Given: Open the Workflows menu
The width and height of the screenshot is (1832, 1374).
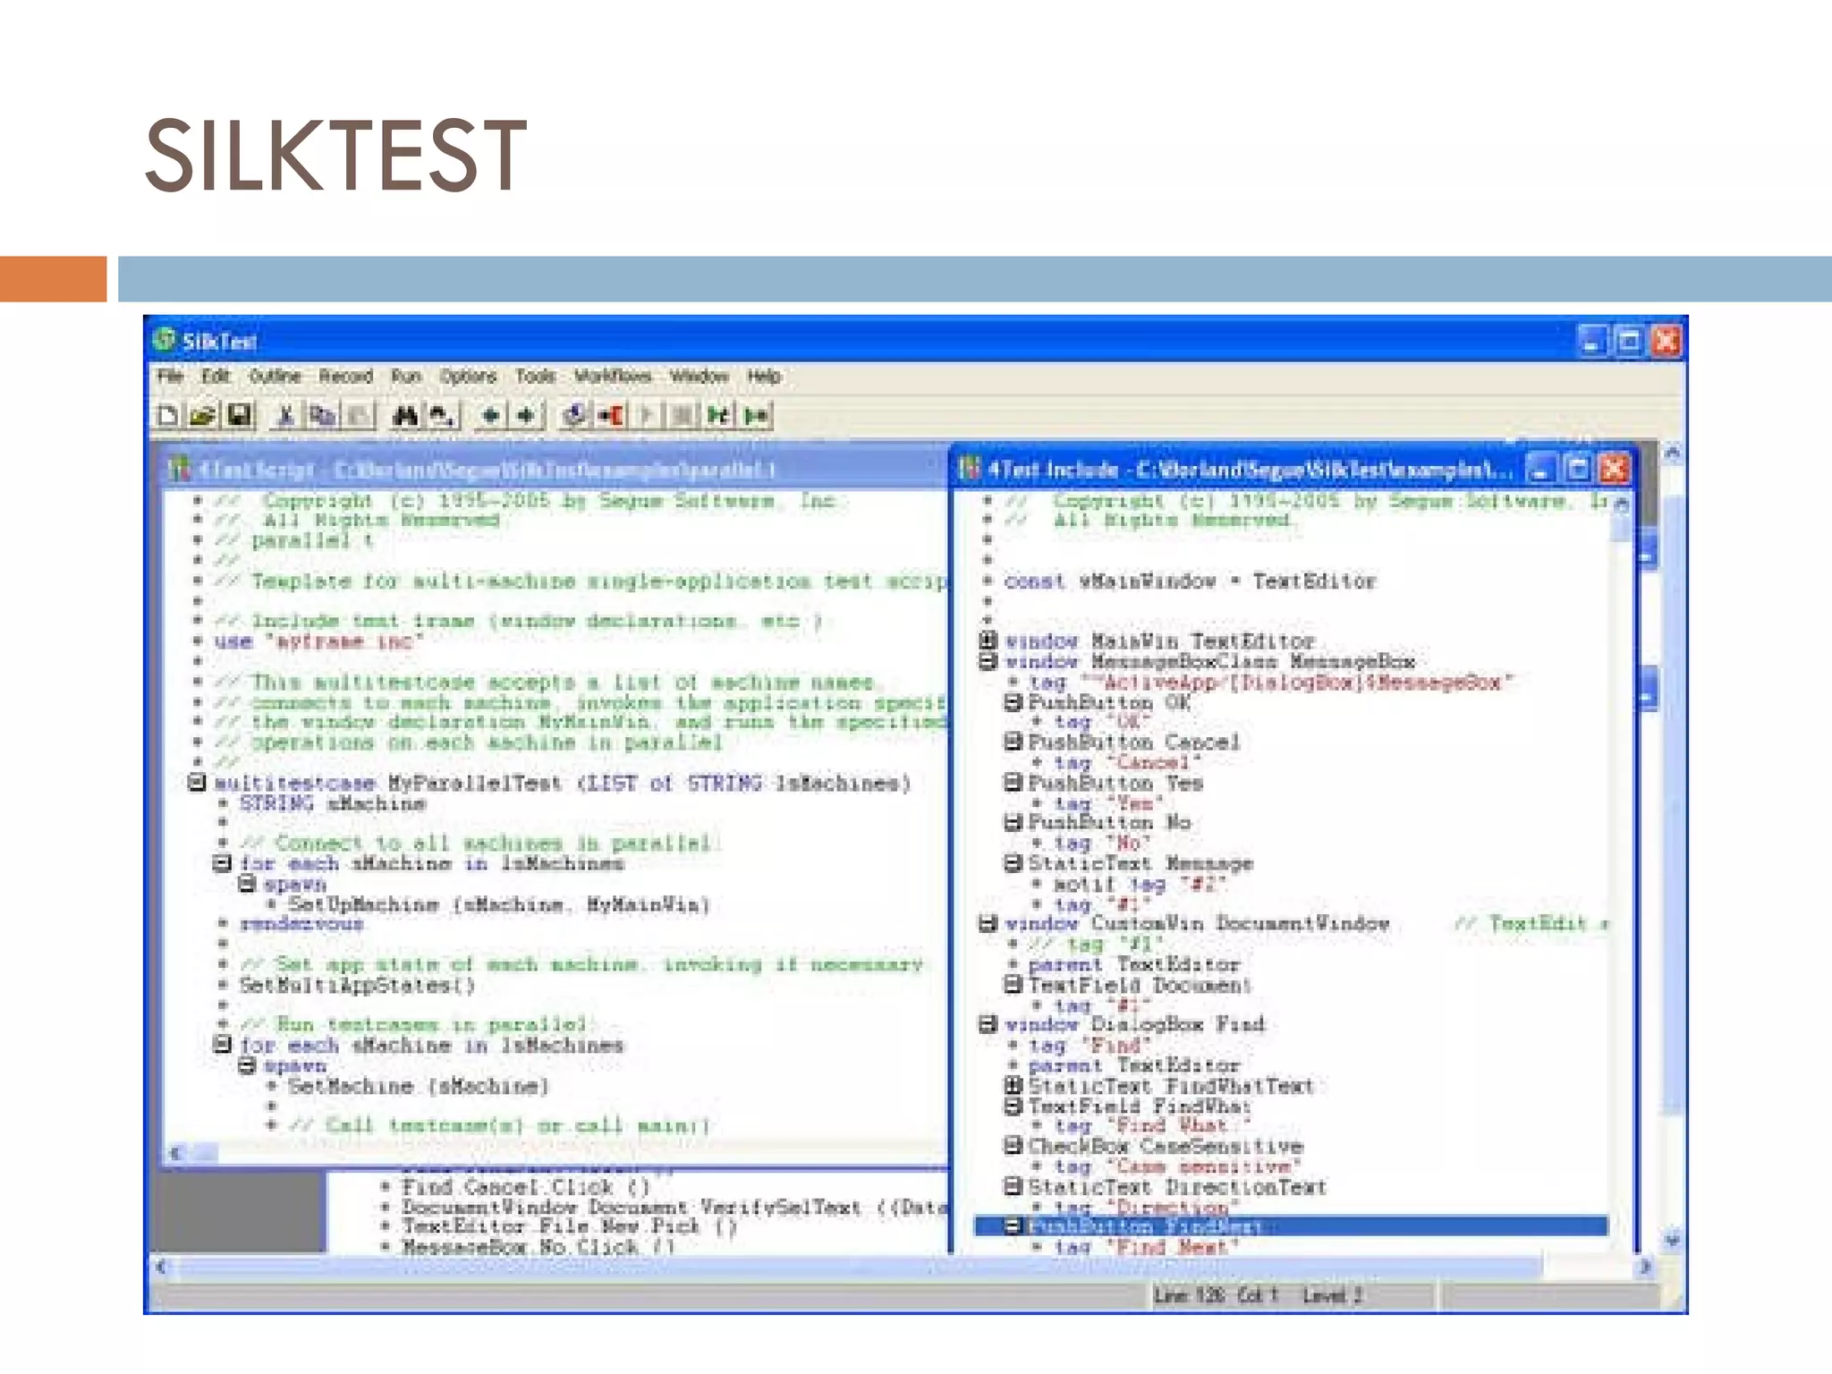Looking at the screenshot, I should [x=612, y=377].
